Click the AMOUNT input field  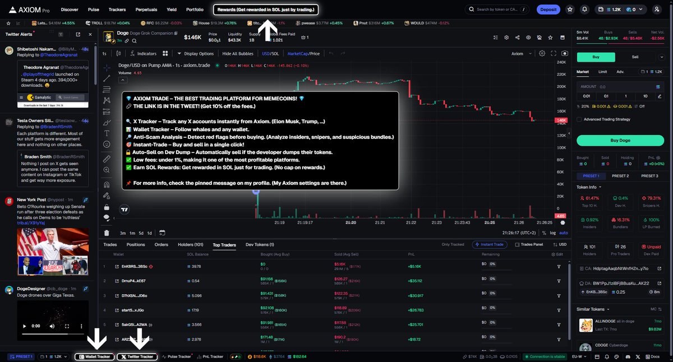coord(620,86)
